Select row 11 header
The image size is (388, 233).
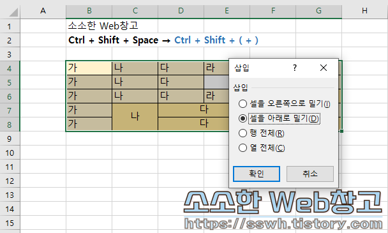[x=10, y=167]
